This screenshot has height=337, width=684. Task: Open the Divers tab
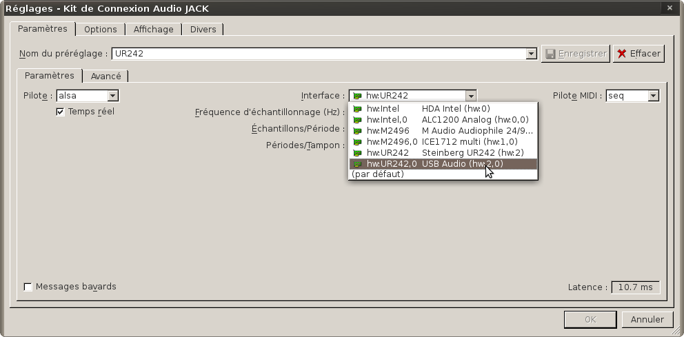[x=203, y=29]
